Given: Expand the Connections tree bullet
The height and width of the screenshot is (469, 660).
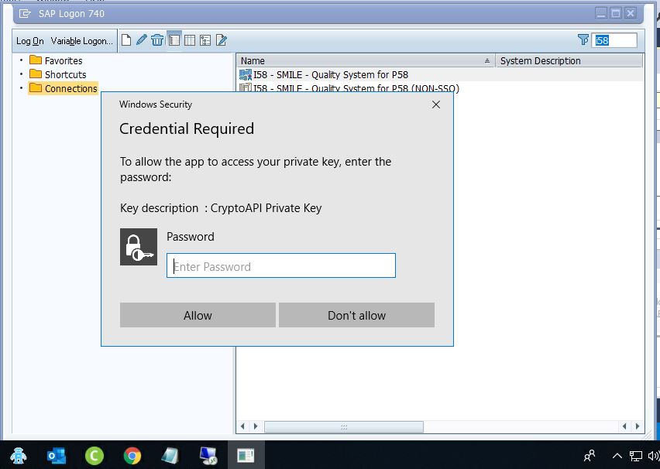Looking at the screenshot, I should coord(21,88).
